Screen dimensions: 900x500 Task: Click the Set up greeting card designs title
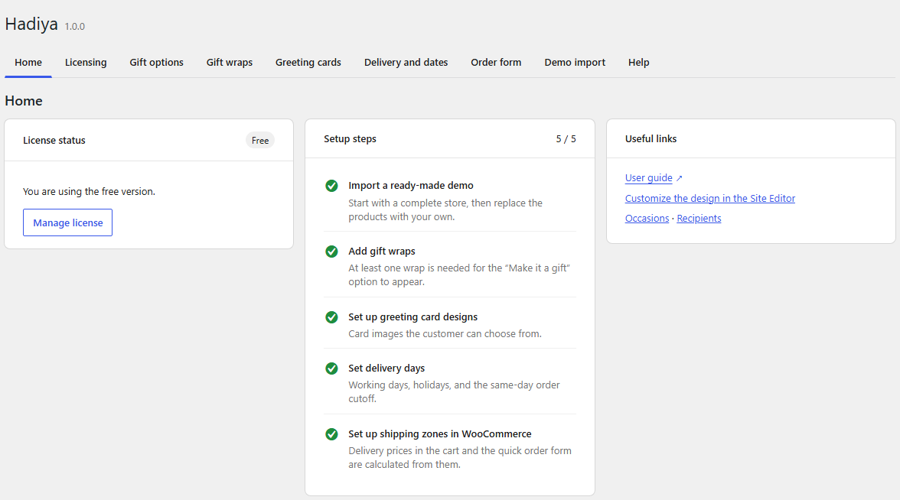click(412, 317)
